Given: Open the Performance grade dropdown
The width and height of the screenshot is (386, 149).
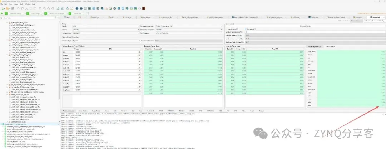Looking at the screenshot, I should pos(189,26).
